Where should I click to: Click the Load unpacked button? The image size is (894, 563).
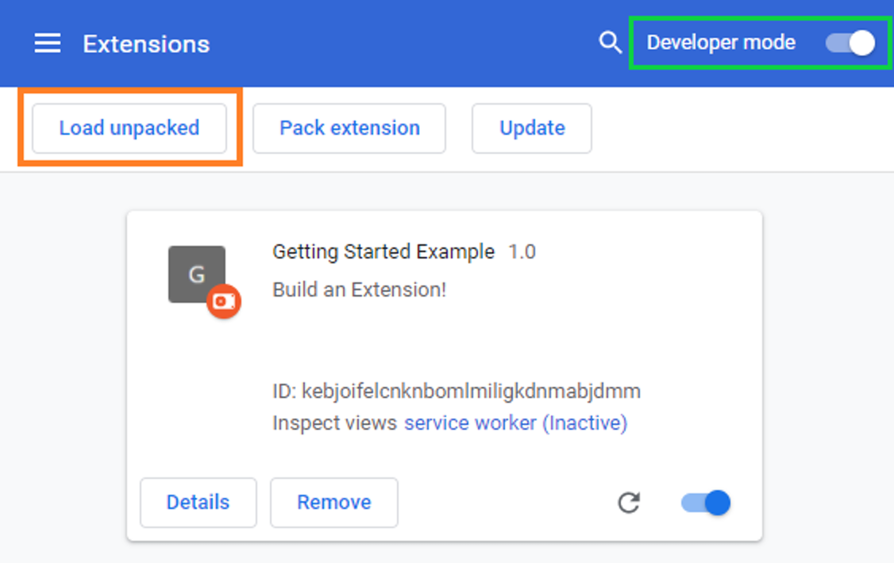[x=129, y=128]
